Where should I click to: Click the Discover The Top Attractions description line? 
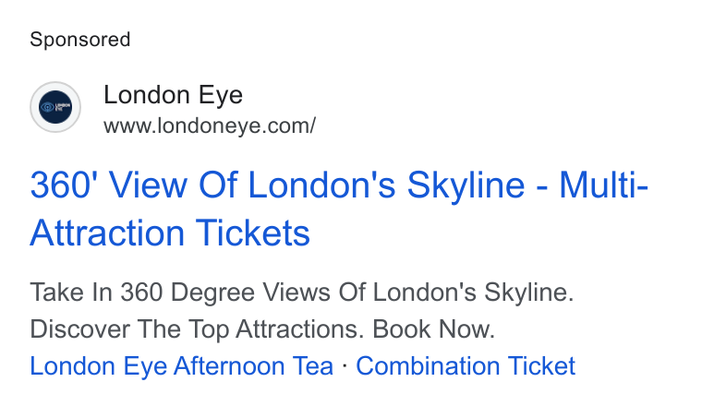tap(262, 329)
